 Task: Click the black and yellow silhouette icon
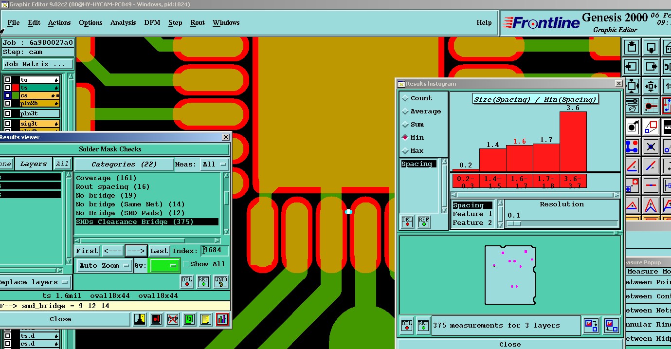pyautogui.click(x=140, y=319)
